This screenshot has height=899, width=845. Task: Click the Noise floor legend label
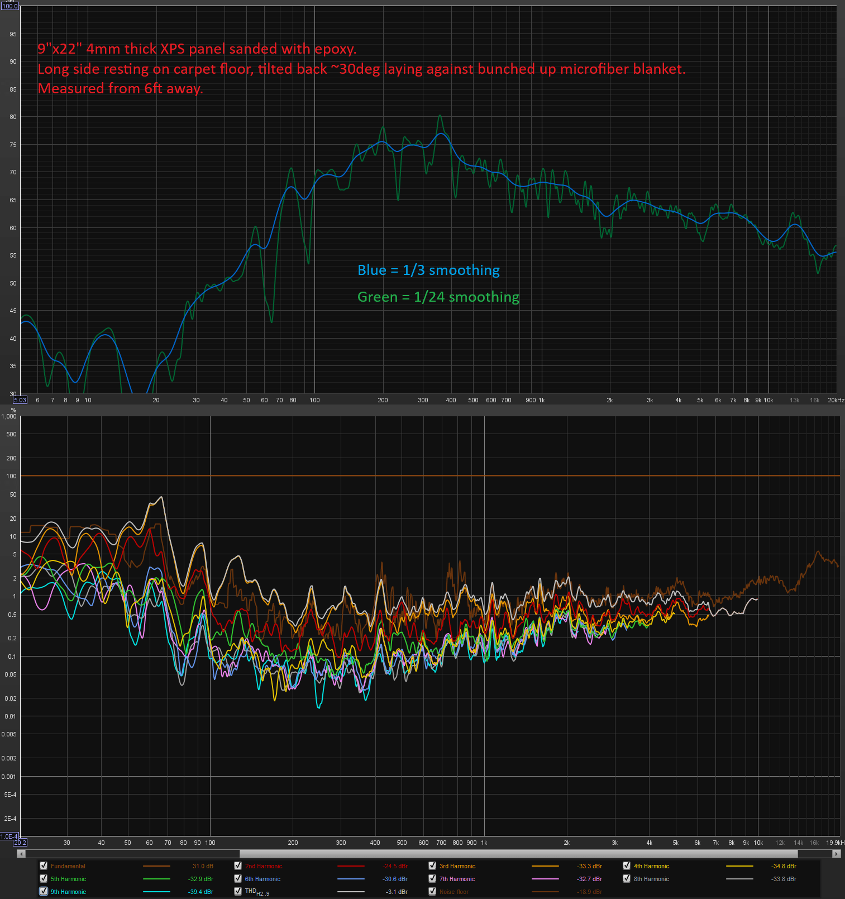coord(454,892)
